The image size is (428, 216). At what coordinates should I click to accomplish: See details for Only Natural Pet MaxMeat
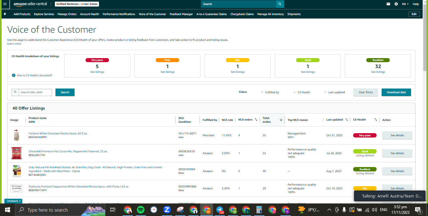397,171
